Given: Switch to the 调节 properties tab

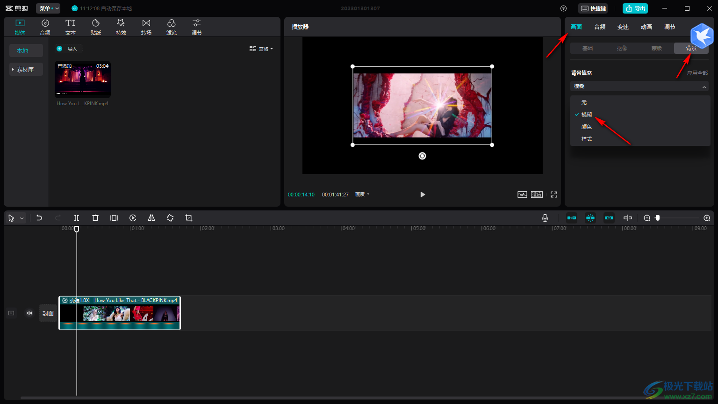Looking at the screenshot, I should [x=670, y=27].
